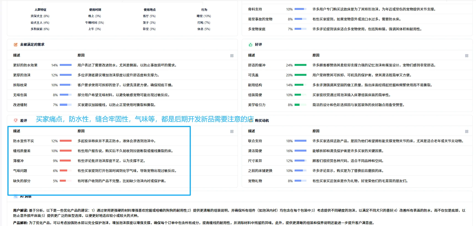Click the 用户解读 paragraph label
Viewport: 476px width, 226px height.
tap(21, 210)
